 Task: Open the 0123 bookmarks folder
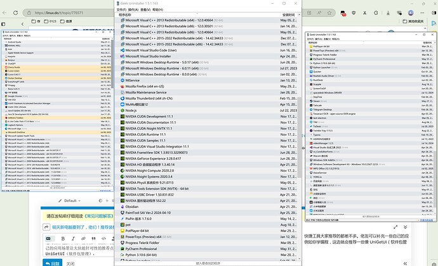pyautogui.click(x=50, y=21)
